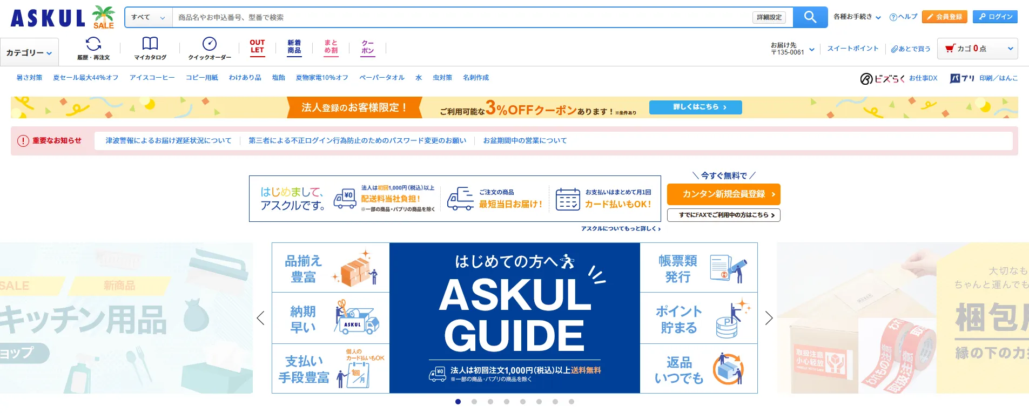The width and height of the screenshot is (1029, 413).
Task: Open tsunami warning delivery delay notice
Action: 169,140
